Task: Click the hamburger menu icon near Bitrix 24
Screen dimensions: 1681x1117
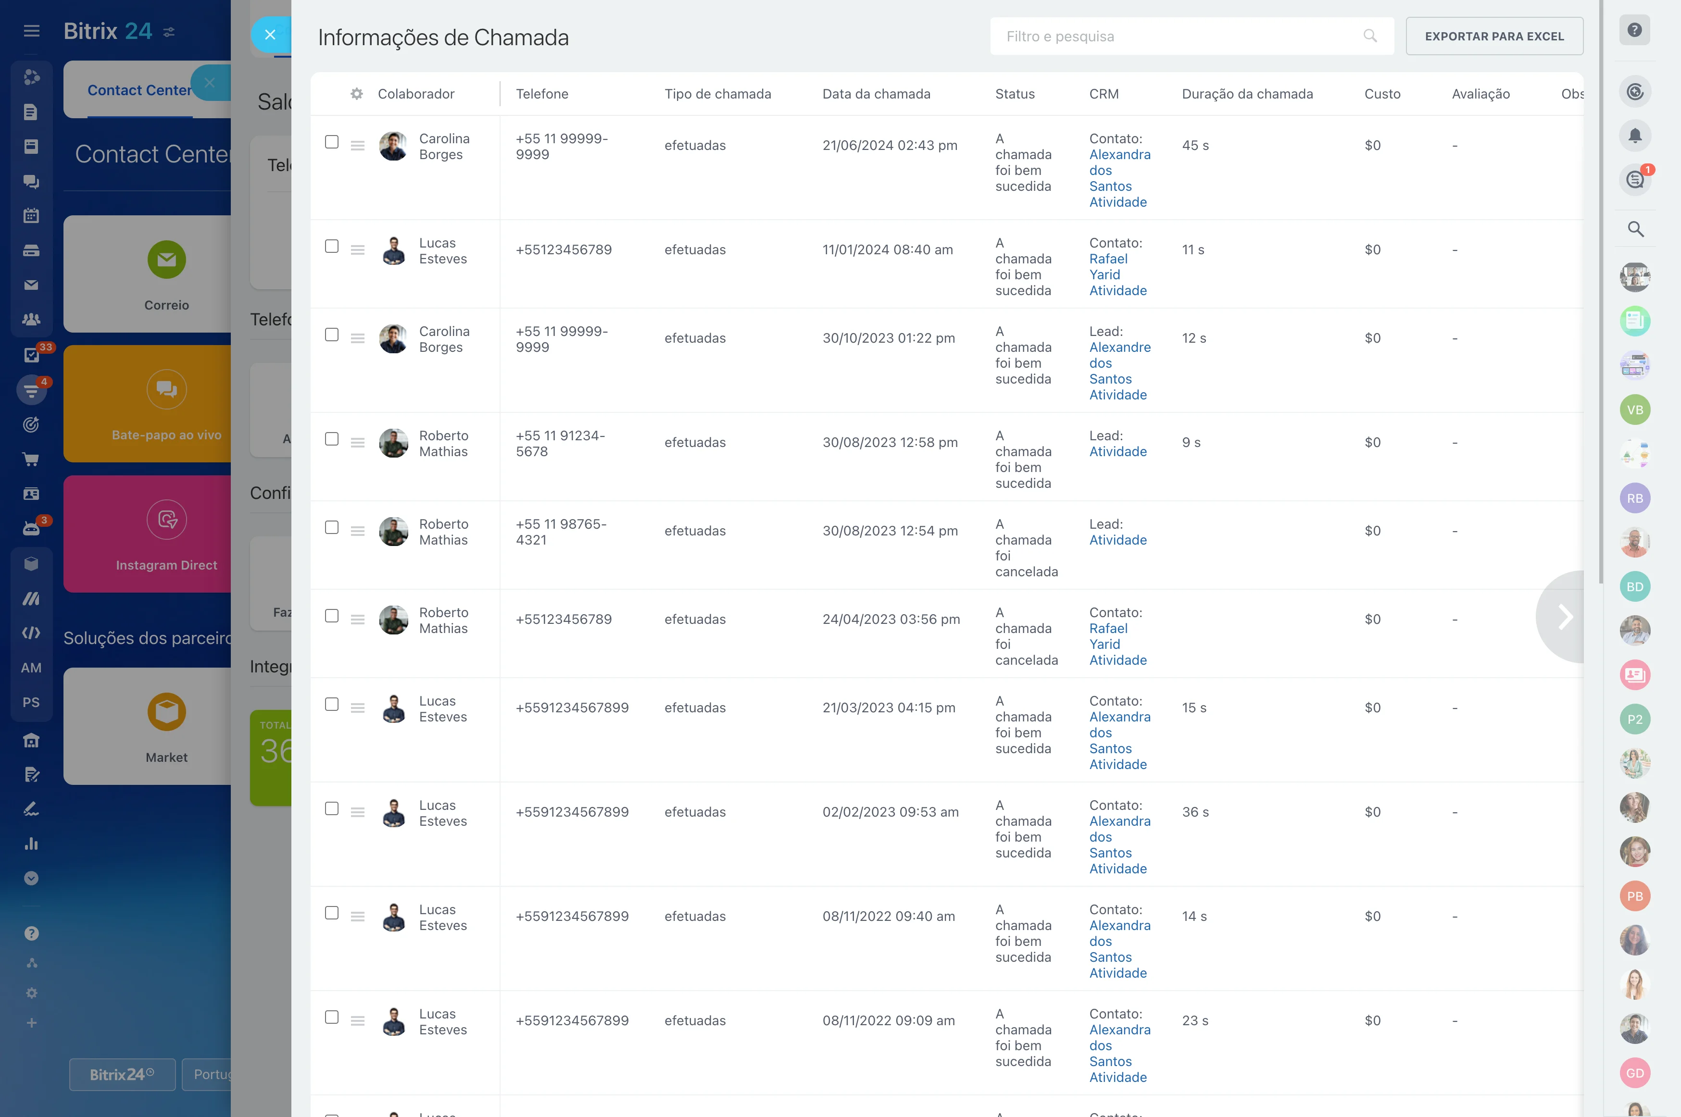Action: click(31, 31)
